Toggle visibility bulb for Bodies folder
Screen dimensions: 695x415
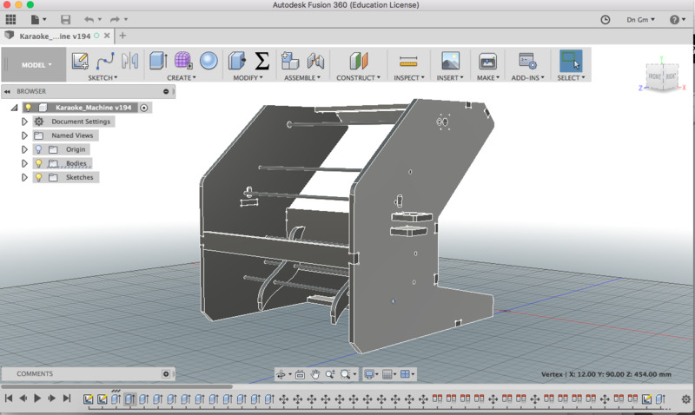point(38,163)
